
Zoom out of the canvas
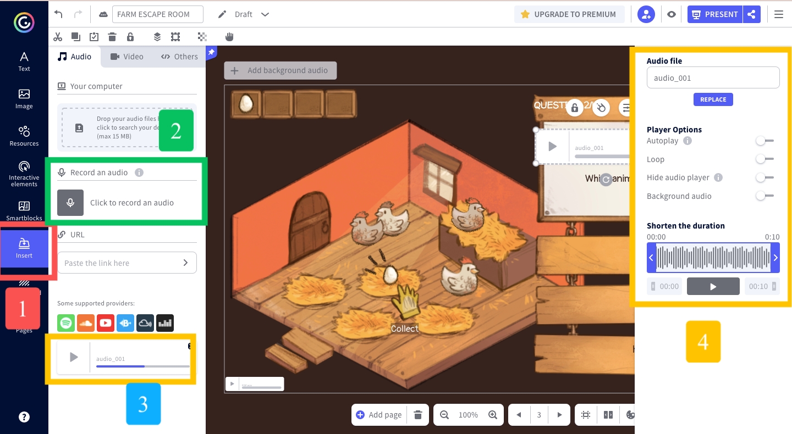444,415
